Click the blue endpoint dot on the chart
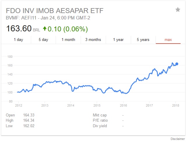 coord(177,64)
